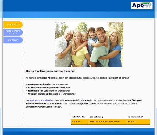Follow the Morform Stoma Absorber text link
This screenshot has width=157, height=135.
pos(41,100)
